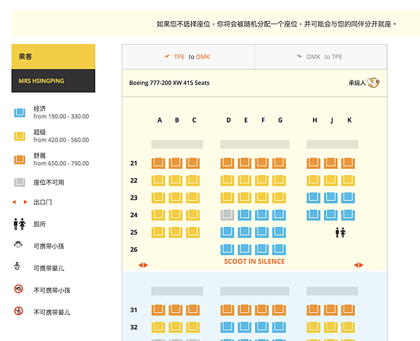Click the left exit door arrows
The width and height of the screenshot is (420, 341).
pos(143,265)
